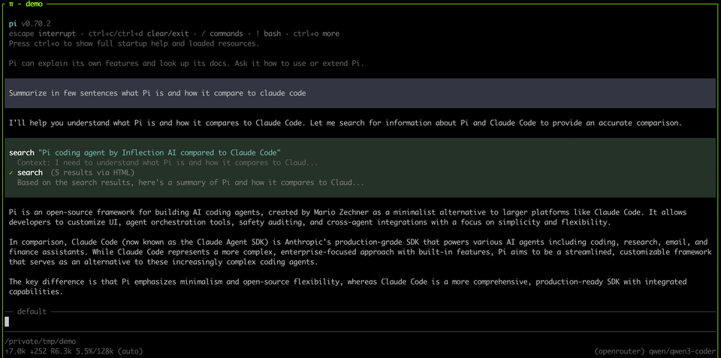Click the paragraph starting "The key difference"

(x=348, y=287)
